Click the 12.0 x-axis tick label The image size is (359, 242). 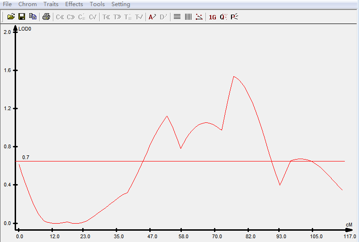54,236
